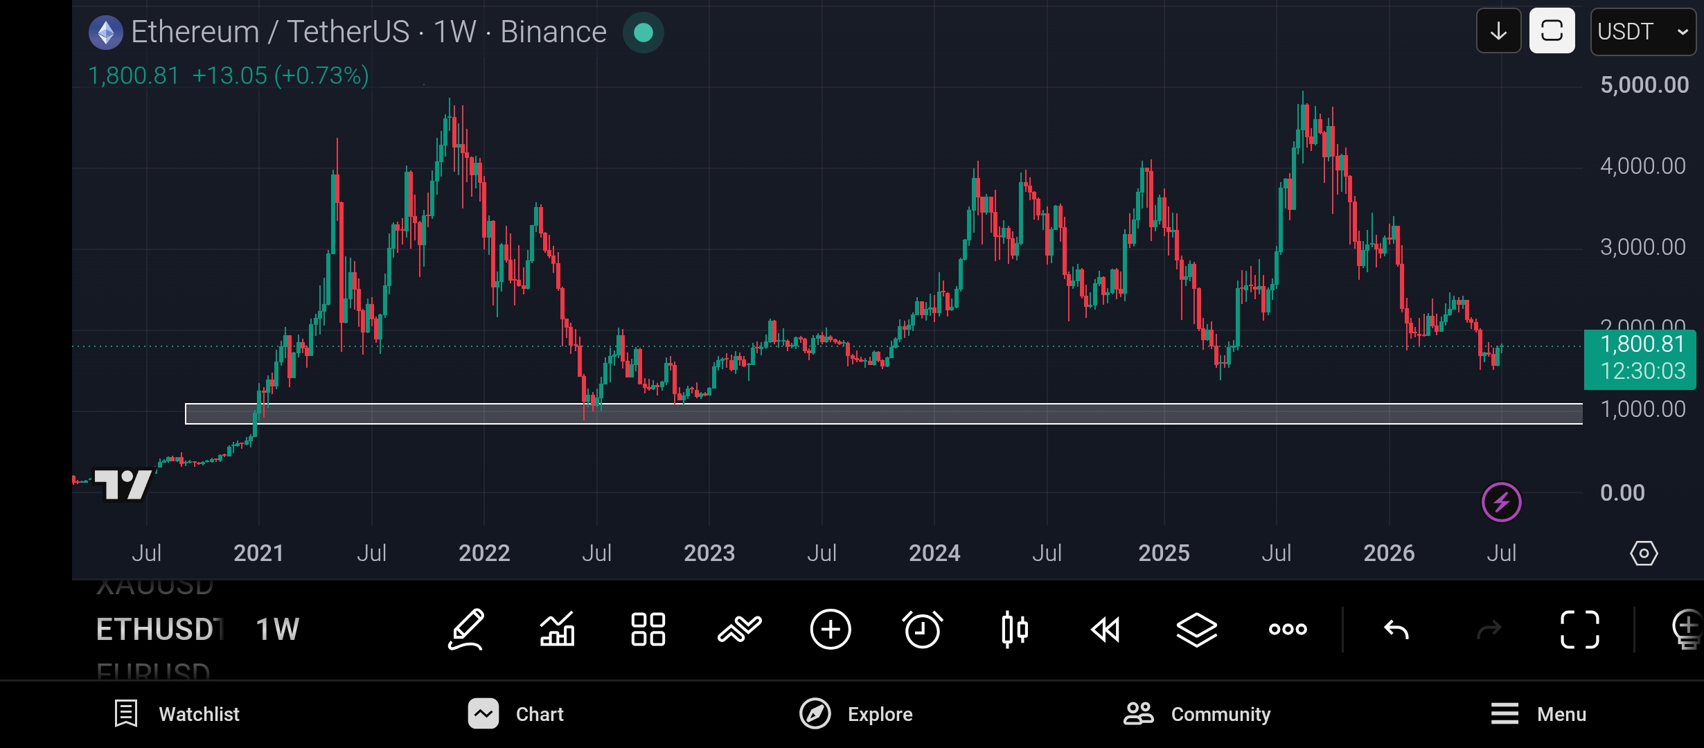
Task: Select the drawing pencil tool
Action: point(466,630)
